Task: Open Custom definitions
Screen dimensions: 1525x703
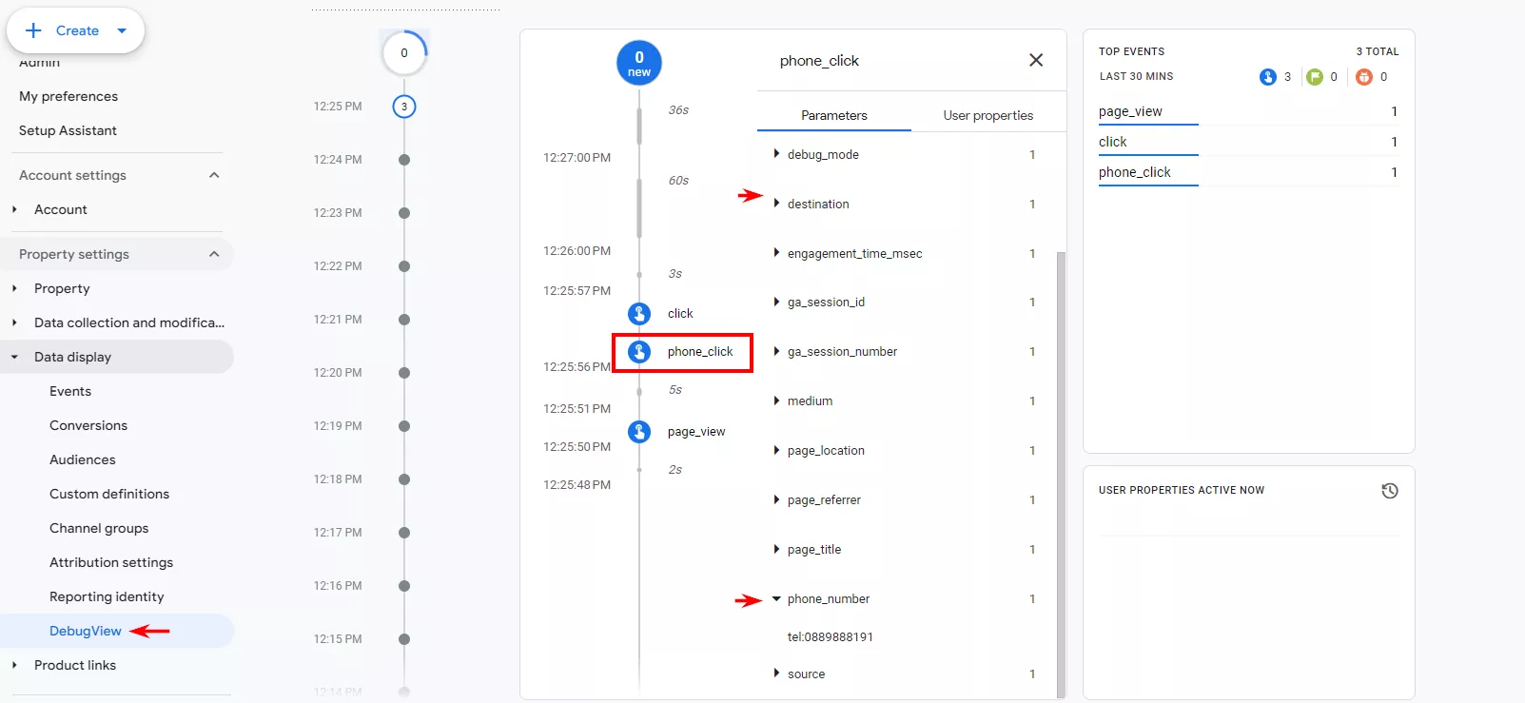Action: click(109, 494)
